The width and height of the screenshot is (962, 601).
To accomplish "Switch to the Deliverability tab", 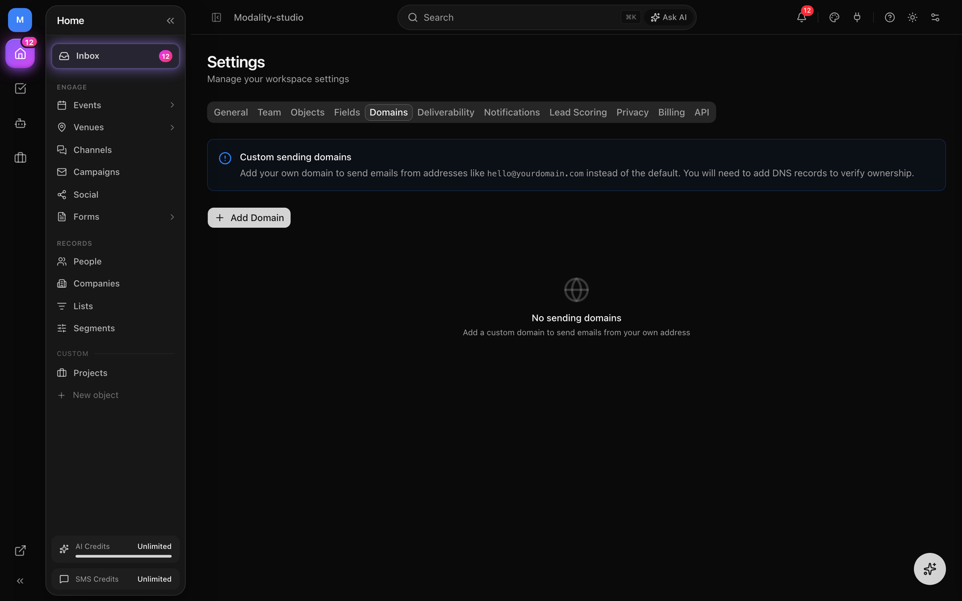I will (446, 112).
